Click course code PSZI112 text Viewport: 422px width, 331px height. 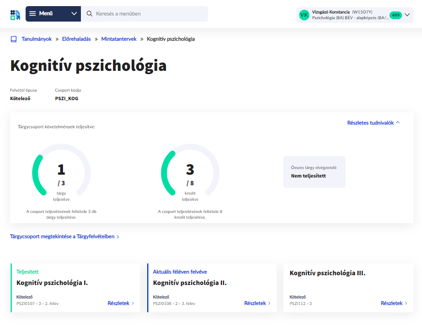(297, 303)
